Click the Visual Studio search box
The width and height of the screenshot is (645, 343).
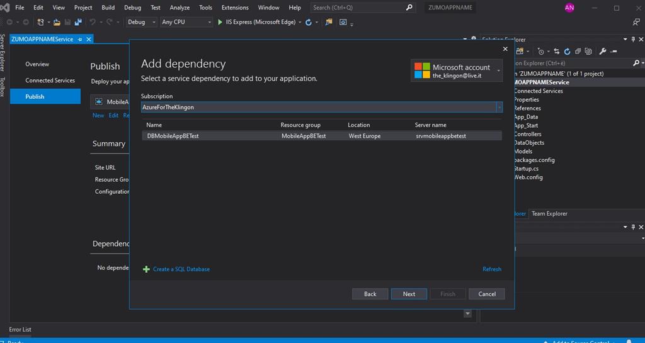[362, 8]
